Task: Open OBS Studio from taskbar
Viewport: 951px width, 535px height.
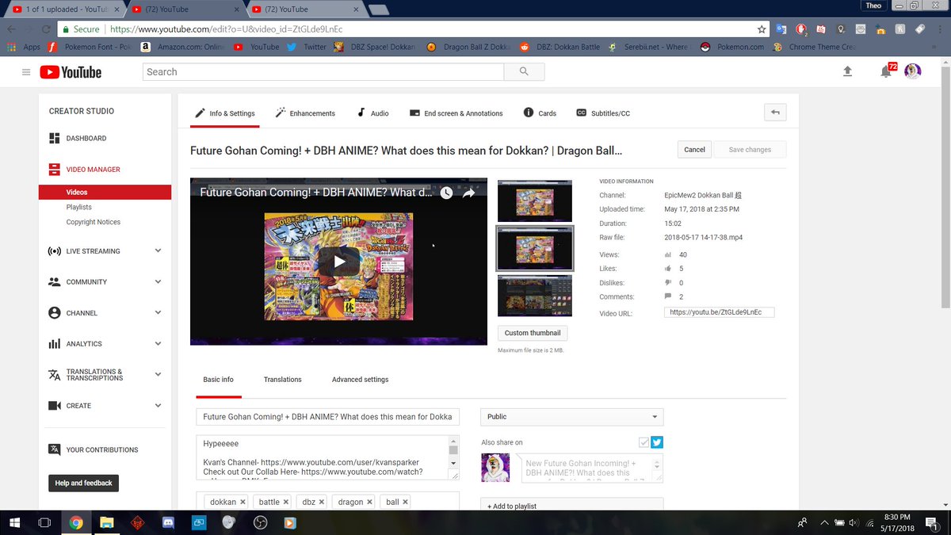Action: point(259,522)
